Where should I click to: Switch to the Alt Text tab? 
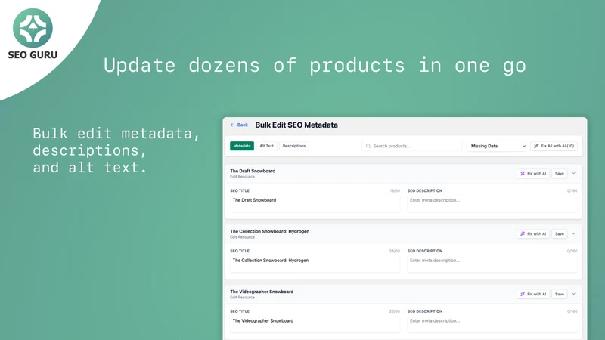pos(267,146)
